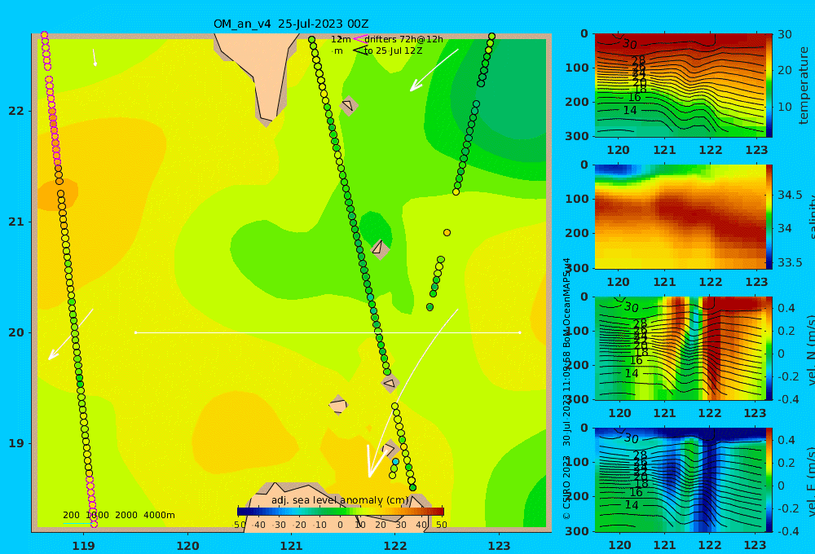Screen dimensions: 815x554
Task: Click the "0" tick on the sea level colorbar
Action: (340, 525)
